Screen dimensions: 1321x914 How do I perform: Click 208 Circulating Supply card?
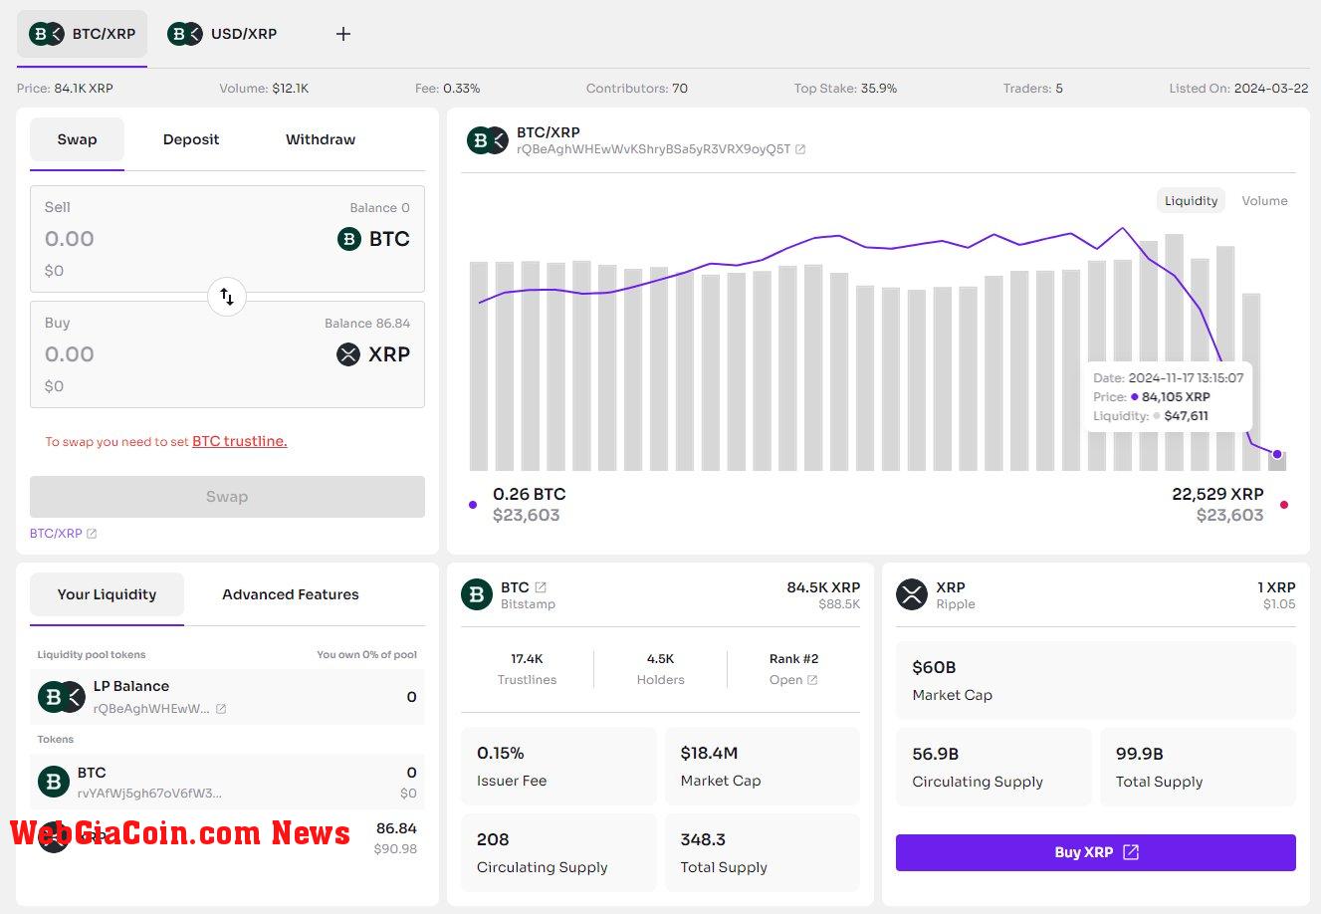(558, 852)
